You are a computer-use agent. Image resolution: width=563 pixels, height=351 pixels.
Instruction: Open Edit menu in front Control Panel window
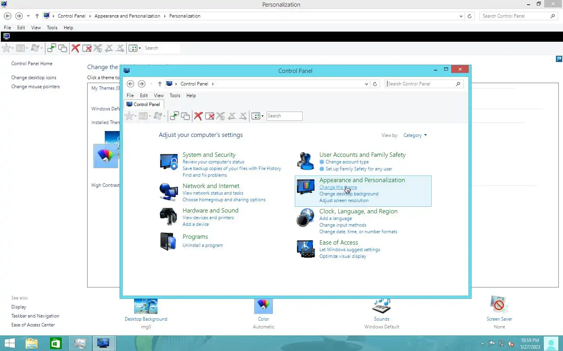(144, 96)
